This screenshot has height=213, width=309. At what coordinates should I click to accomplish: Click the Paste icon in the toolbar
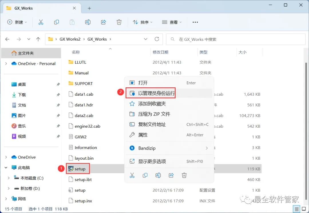pos(72,22)
